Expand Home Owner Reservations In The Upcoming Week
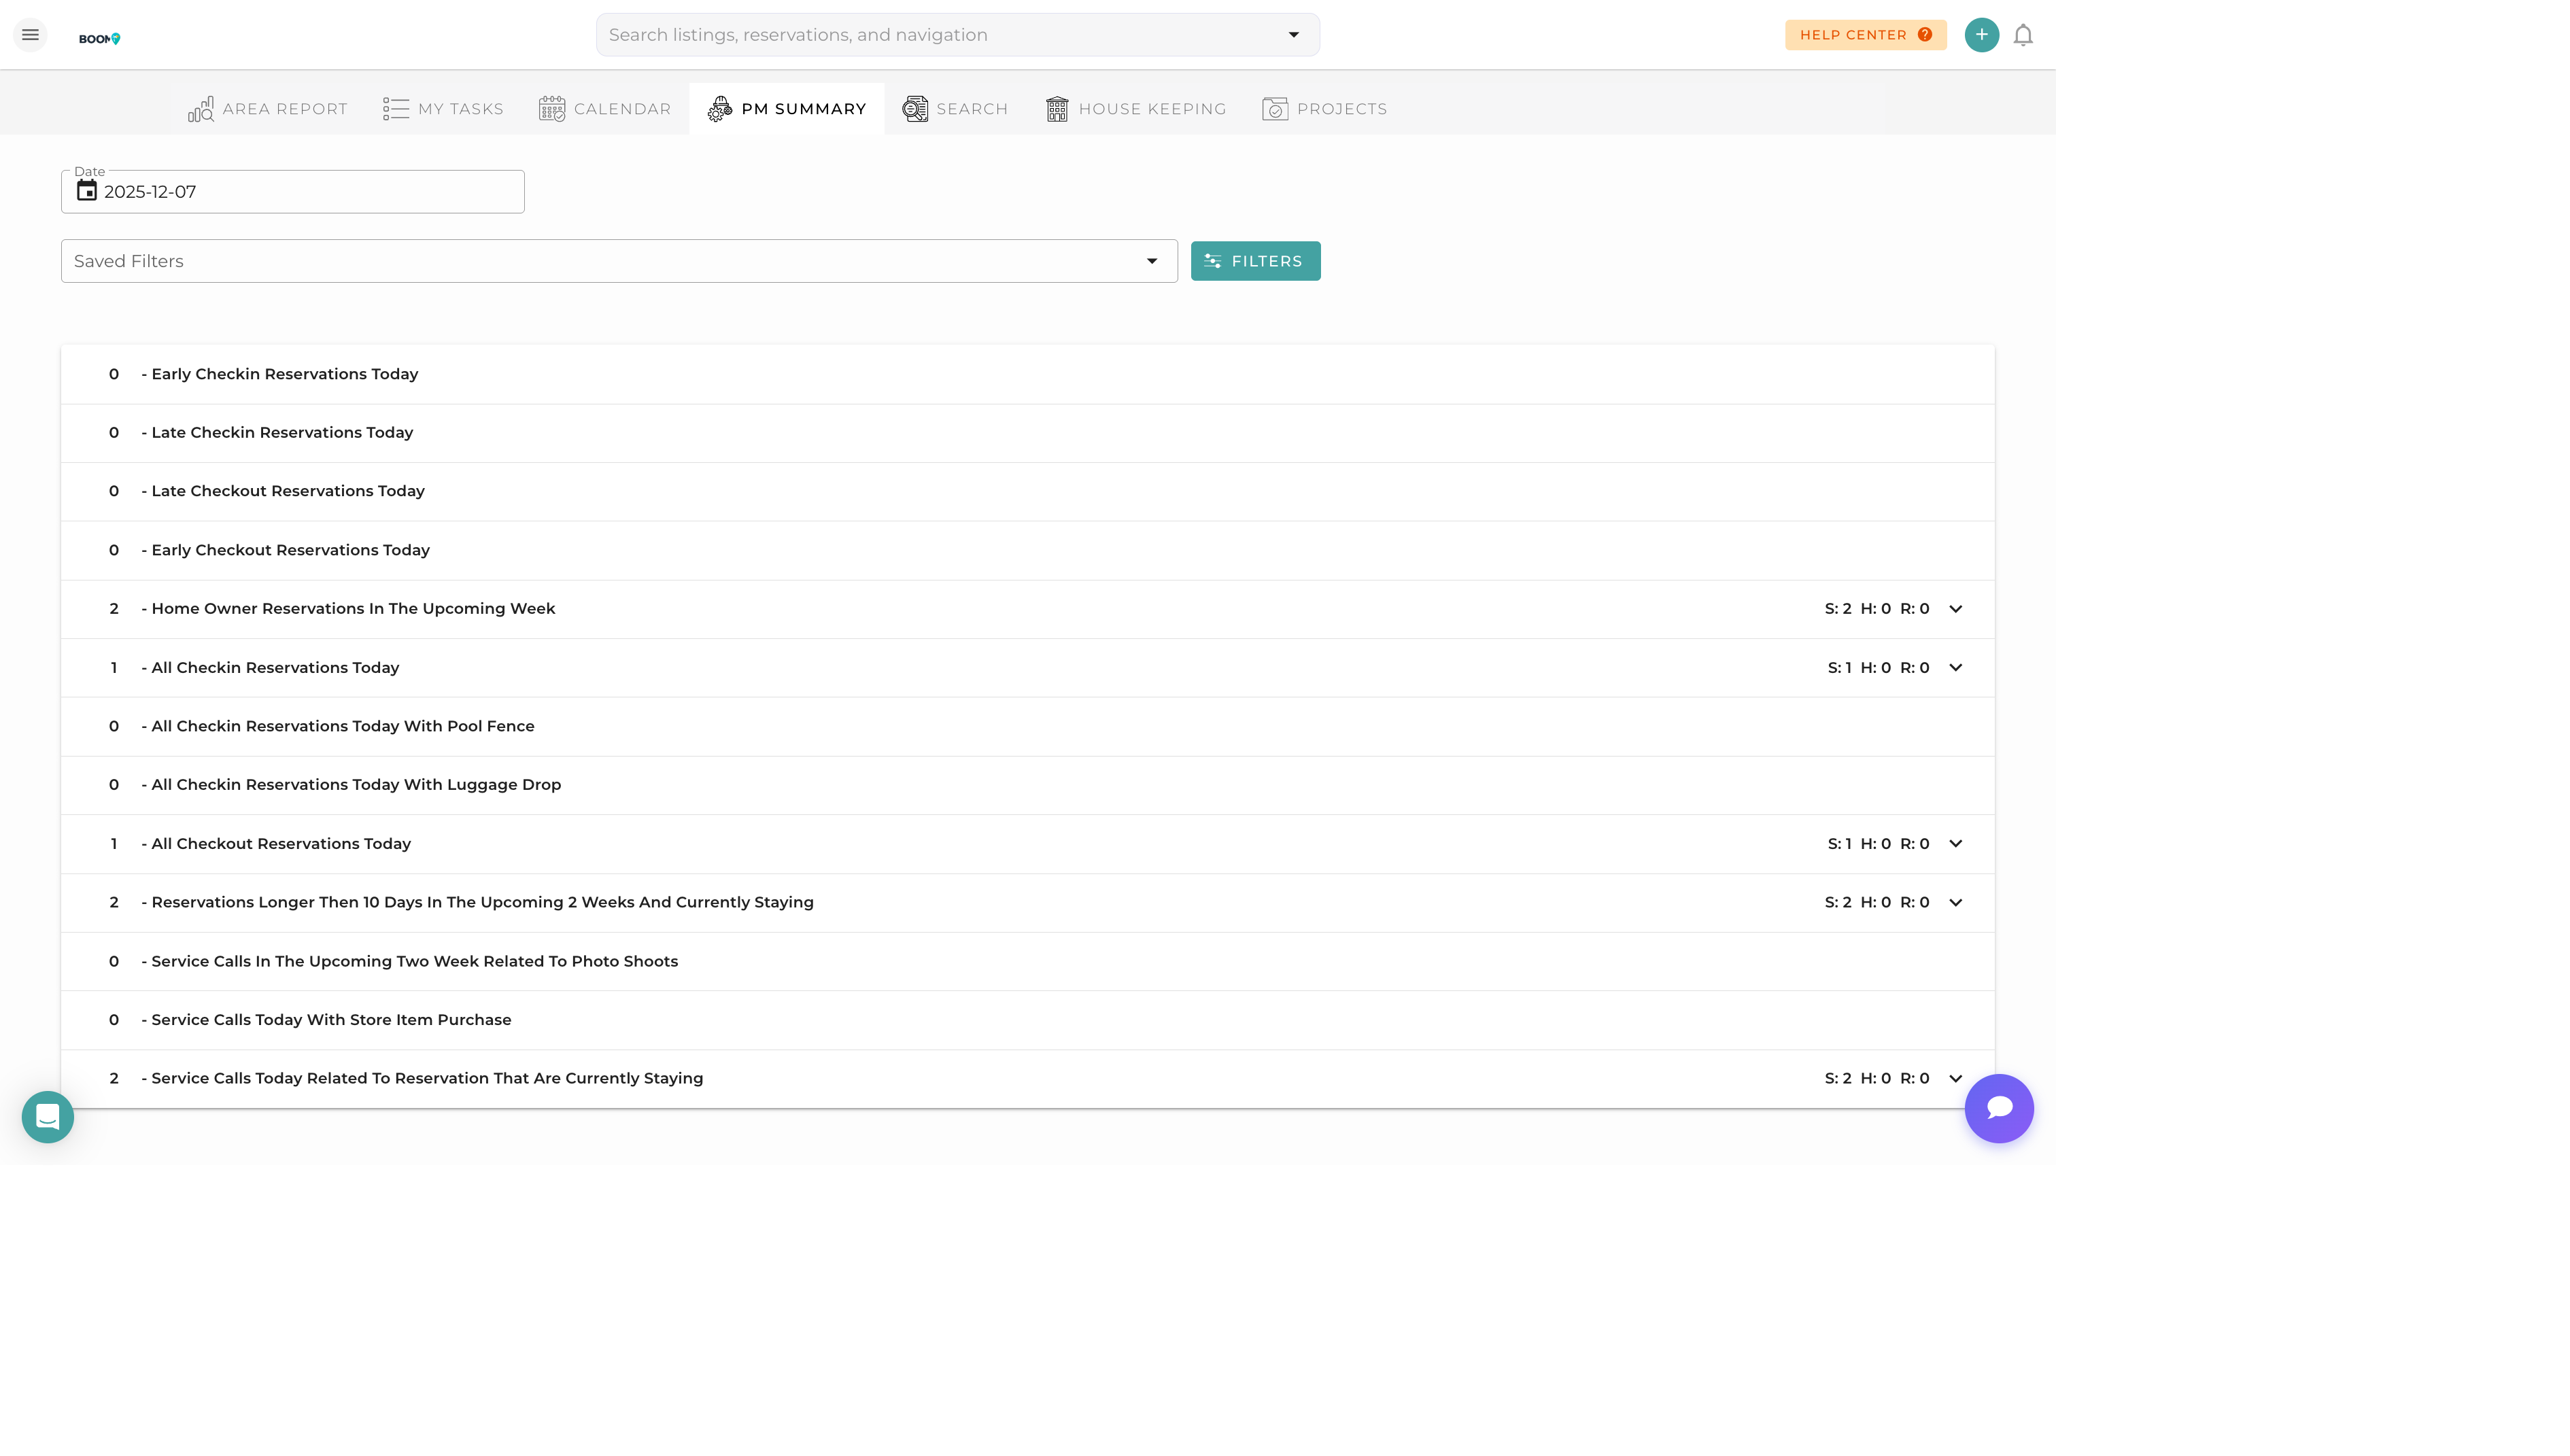This screenshot has width=2570, height=1456. pyautogui.click(x=1956, y=608)
